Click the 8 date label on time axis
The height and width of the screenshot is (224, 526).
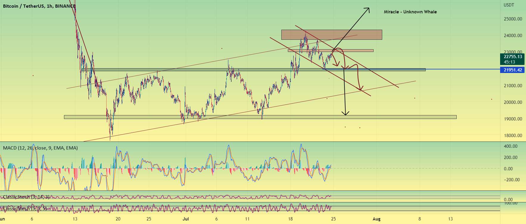pos(420,219)
